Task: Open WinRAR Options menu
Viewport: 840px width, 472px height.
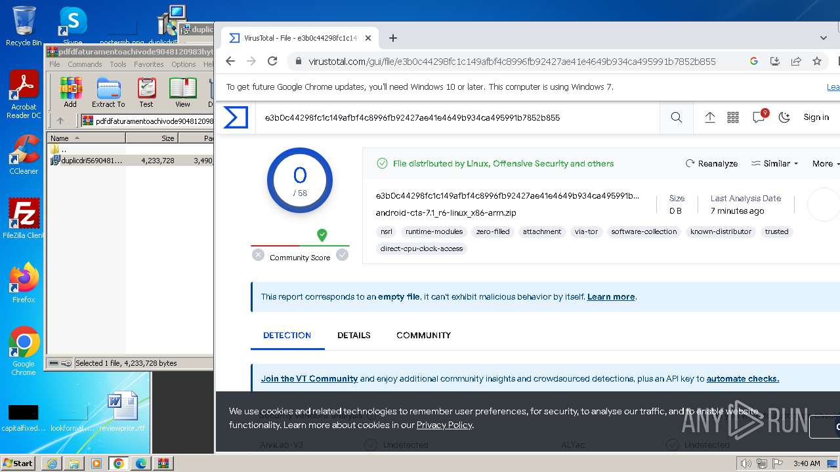Action: (184, 64)
